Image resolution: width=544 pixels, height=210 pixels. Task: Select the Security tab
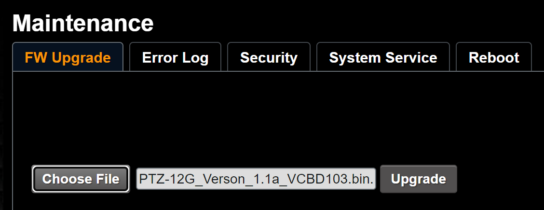pos(269,58)
